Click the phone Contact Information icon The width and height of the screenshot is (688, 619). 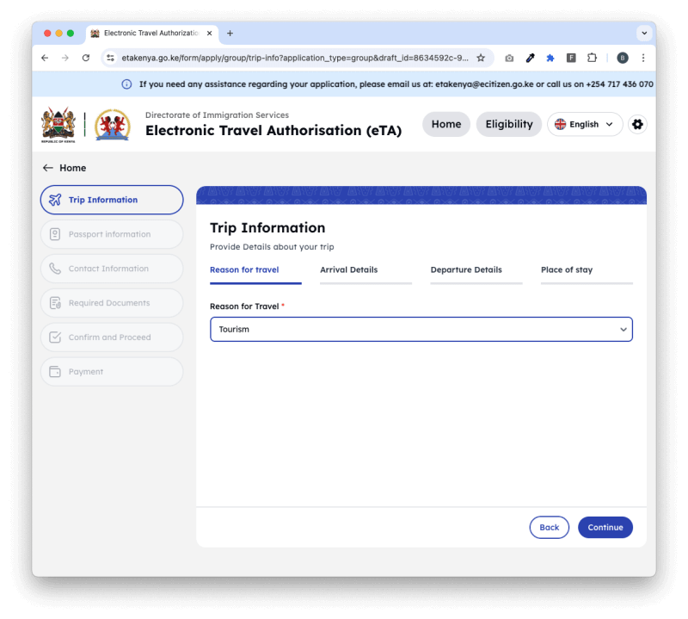click(x=55, y=269)
